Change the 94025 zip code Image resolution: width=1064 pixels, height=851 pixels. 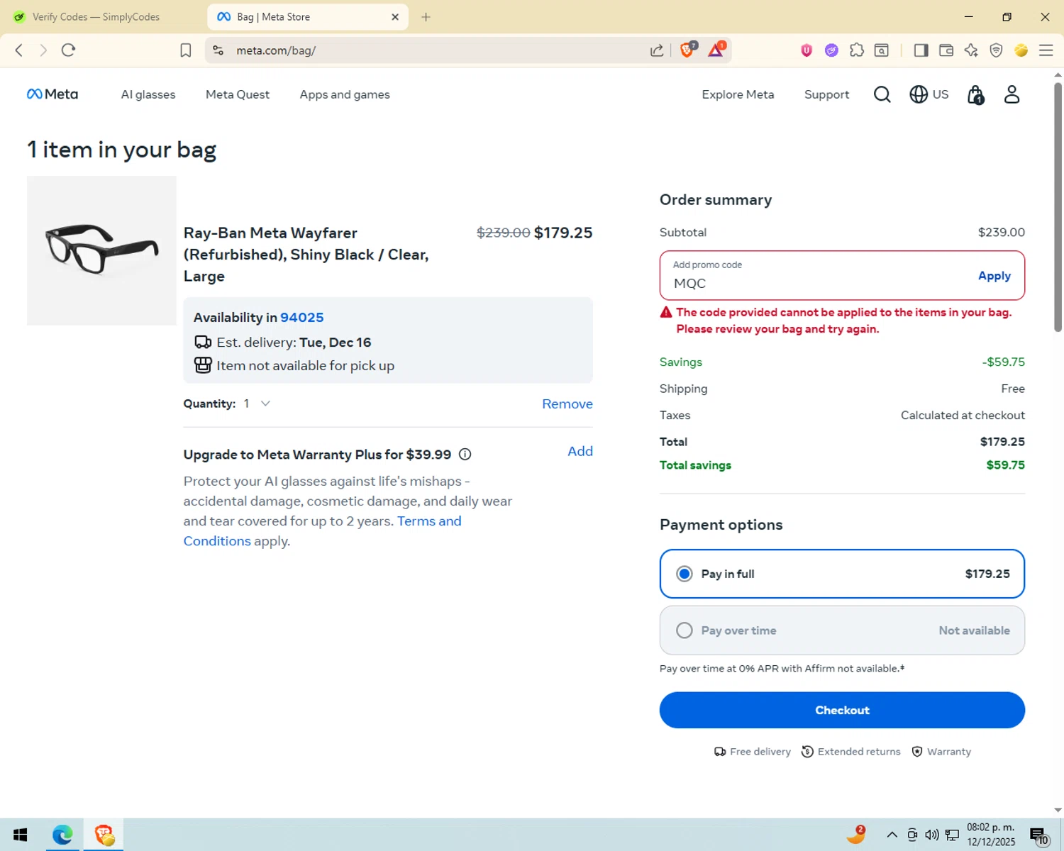302,318
